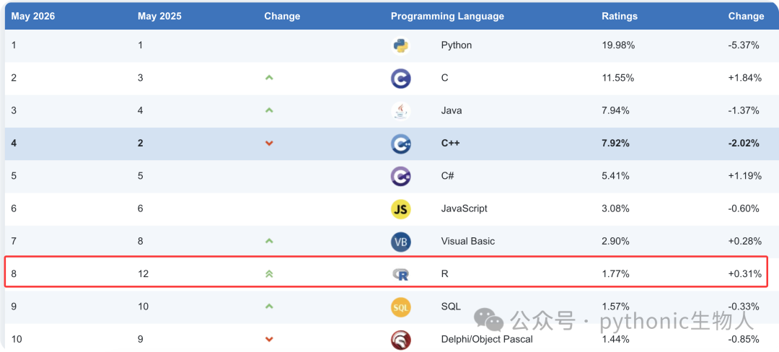
Task: Click the 7.94% rating for Java
Action: [615, 110]
